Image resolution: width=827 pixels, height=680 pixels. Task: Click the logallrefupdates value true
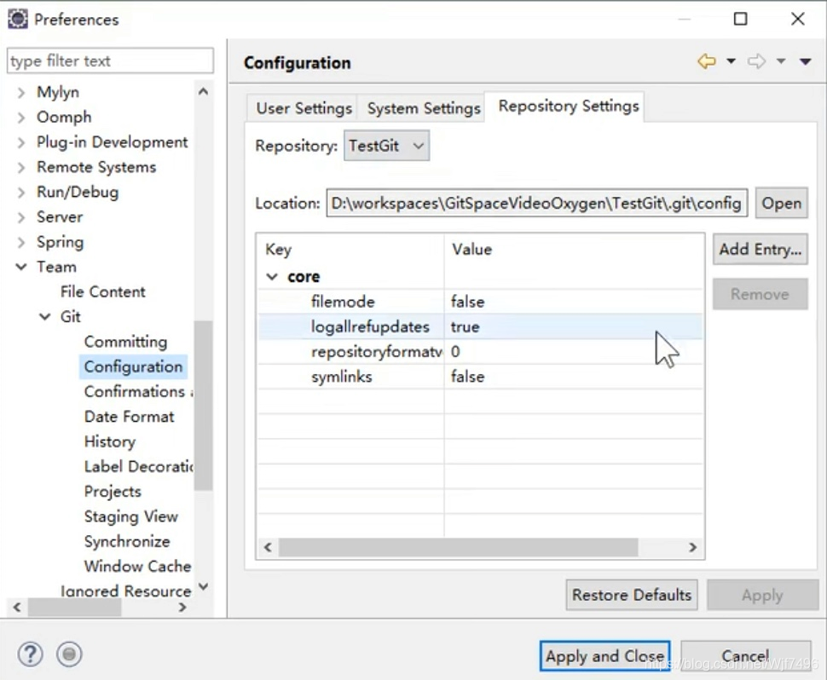pyautogui.click(x=465, y=327)
